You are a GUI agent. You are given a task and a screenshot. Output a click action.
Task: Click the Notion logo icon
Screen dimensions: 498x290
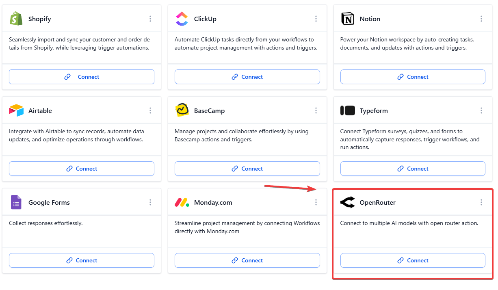pos(347,19)
